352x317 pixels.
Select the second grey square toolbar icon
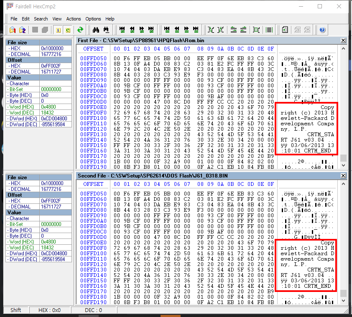[45, 30]
